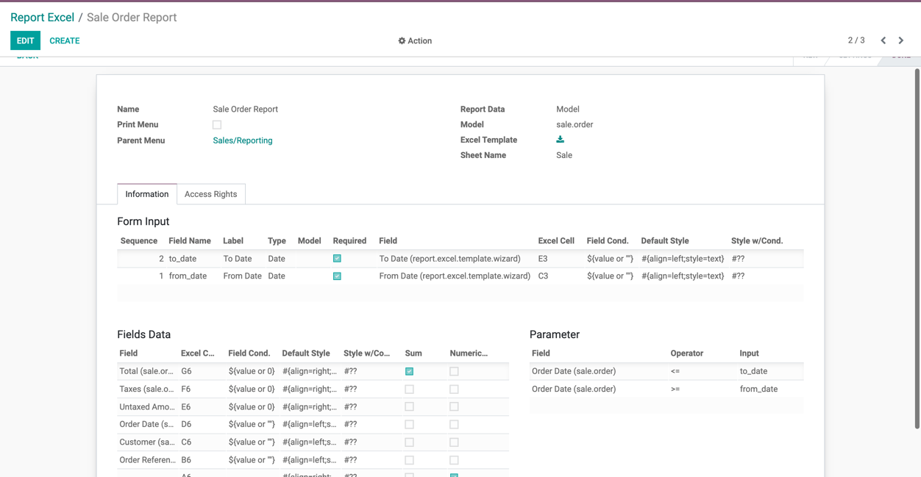Toggle Sum checkbox for Taxes row

pyautogui.click(x=410, y=390)
